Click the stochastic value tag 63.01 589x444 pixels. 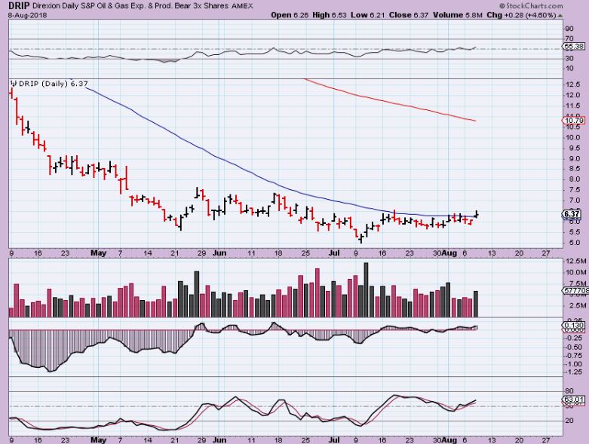(x=574, y=400)
